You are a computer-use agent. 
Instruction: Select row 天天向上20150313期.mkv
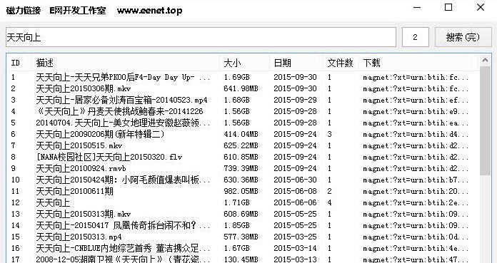point(243,214)
